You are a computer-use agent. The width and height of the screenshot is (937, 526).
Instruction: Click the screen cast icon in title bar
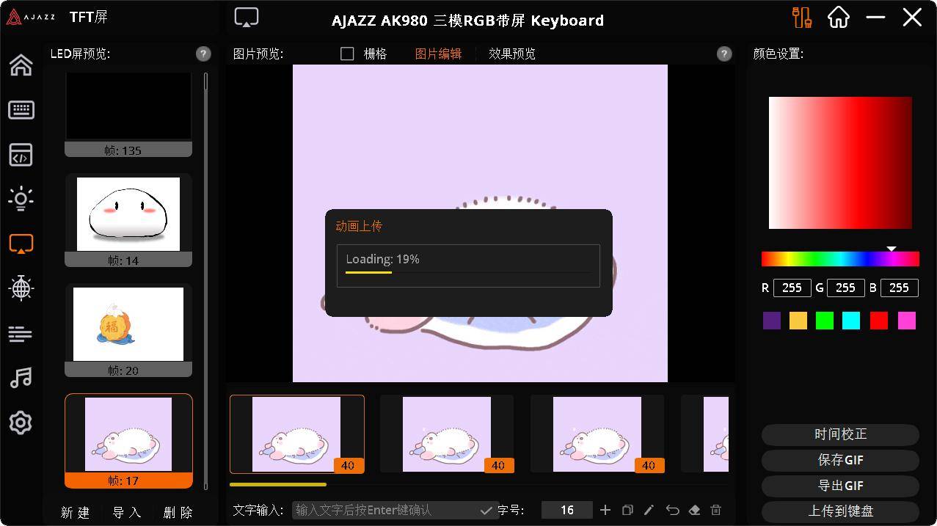pyautogui.click(x=247, y=18)
